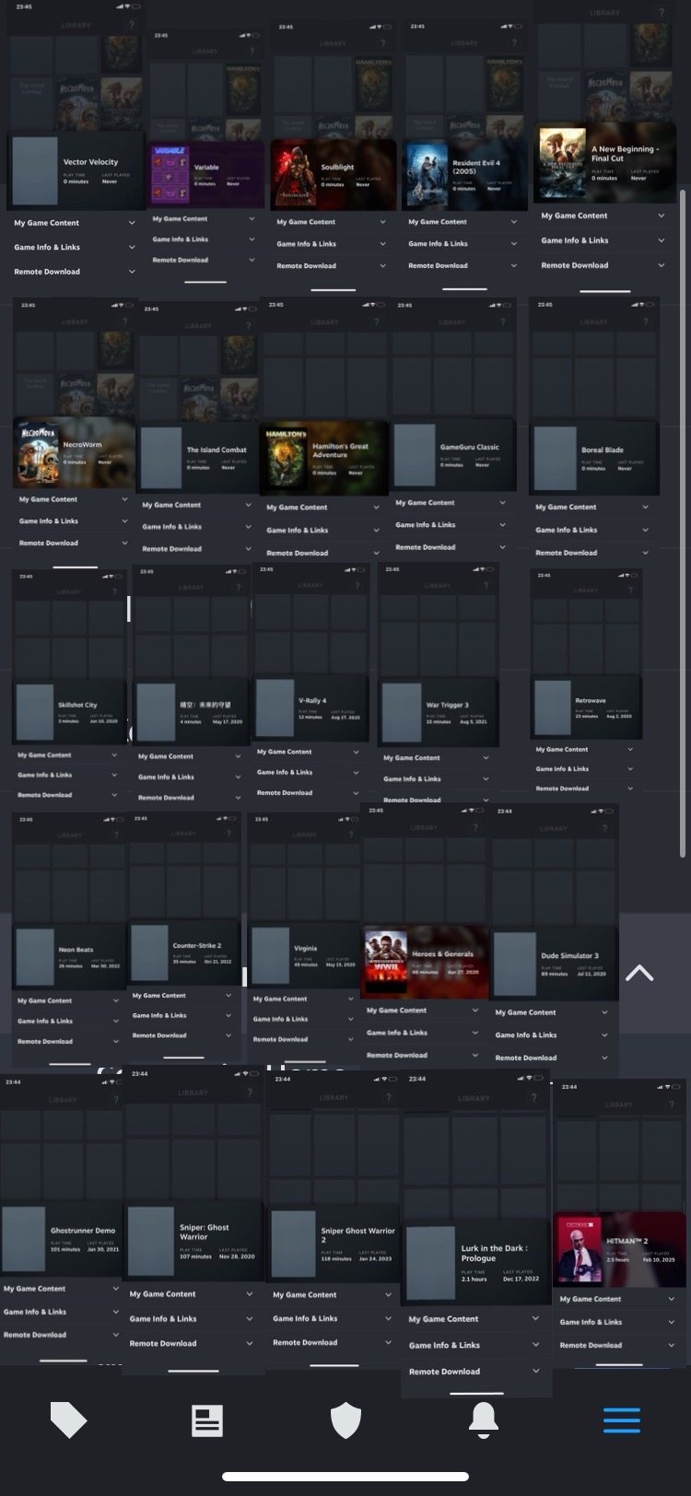Expand Game Info & Links under A New Beginning
691x1496 pixels.
coord(603,240)
